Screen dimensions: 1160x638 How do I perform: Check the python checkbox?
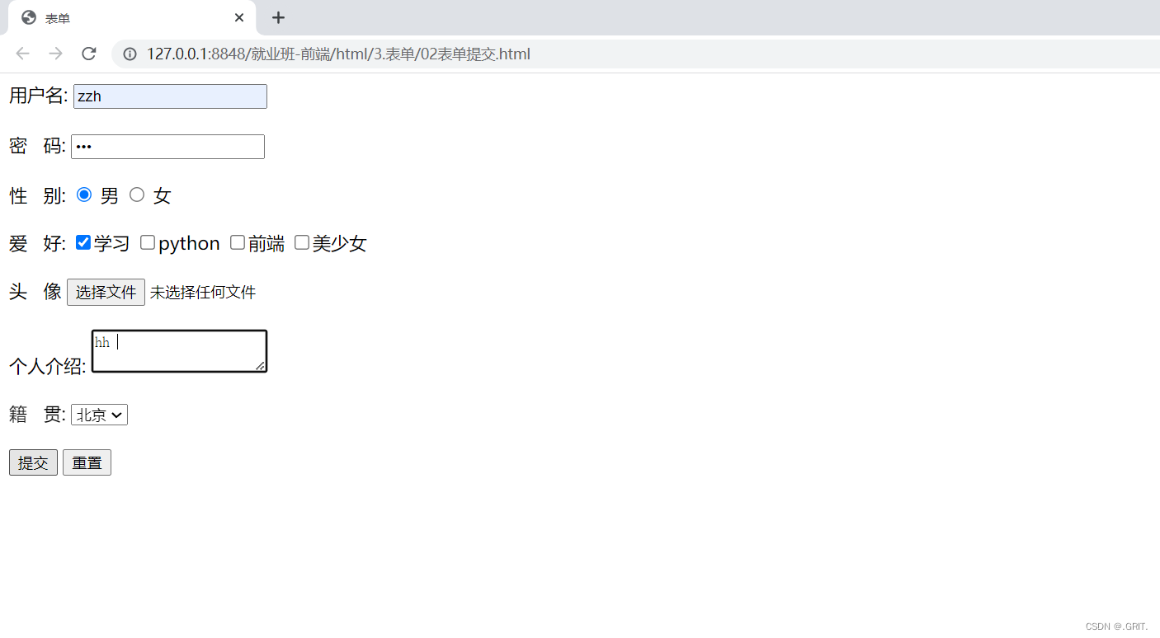(148, 242)
